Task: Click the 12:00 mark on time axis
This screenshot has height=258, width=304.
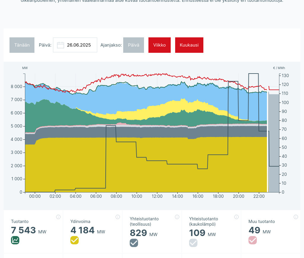Action: click(x=157, y=196)
